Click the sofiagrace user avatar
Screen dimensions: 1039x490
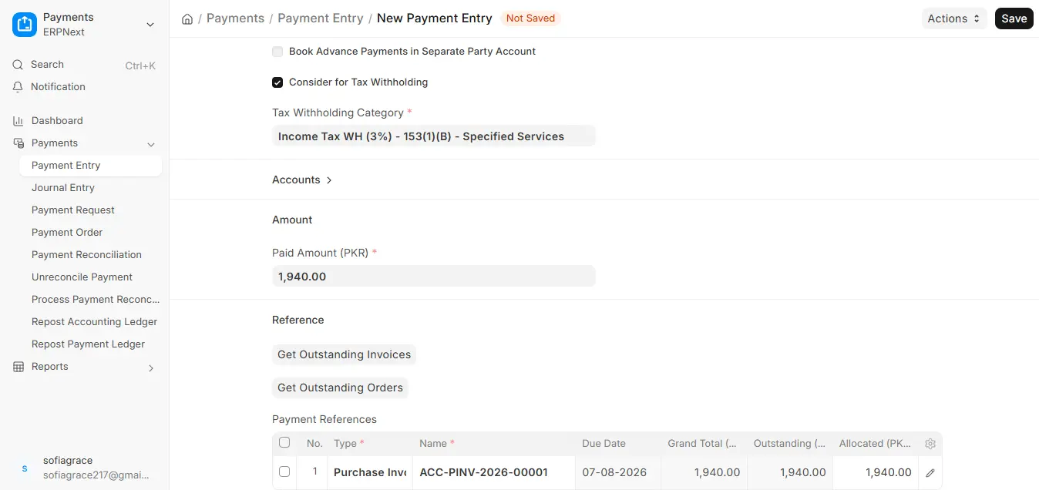pyautogui.click(x=25, y=468)
